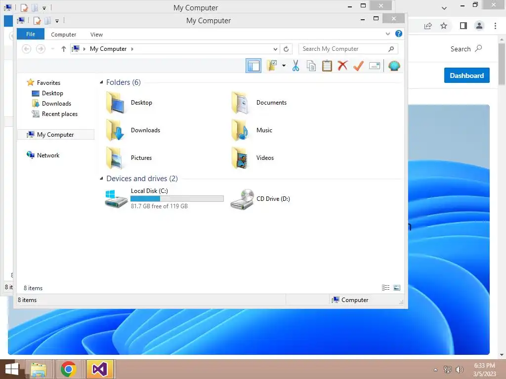Open the recent locations dropdown arrow
The image size is (506, 379).
point(52,49)
